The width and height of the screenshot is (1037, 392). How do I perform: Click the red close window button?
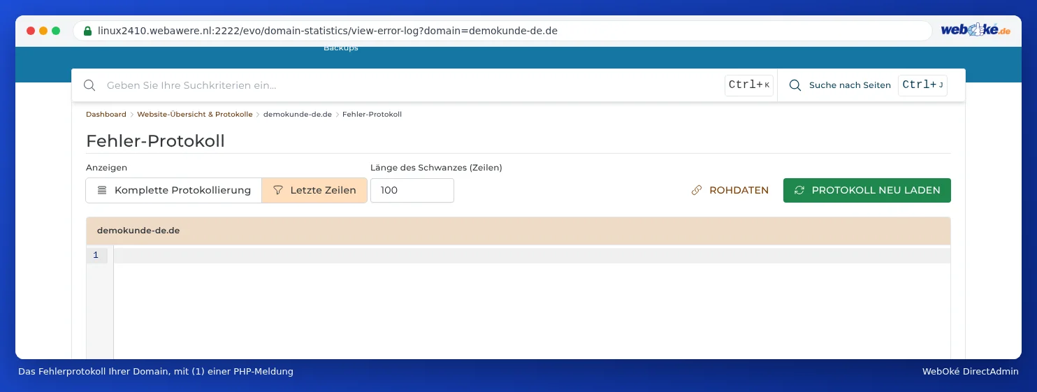(x=31, y=31)
